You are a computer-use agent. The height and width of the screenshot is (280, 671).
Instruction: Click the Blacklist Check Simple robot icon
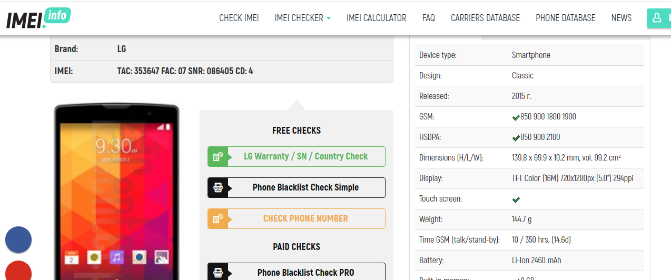(x=218, y=188)
